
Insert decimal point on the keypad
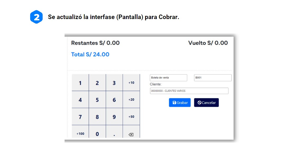point(114,132)
